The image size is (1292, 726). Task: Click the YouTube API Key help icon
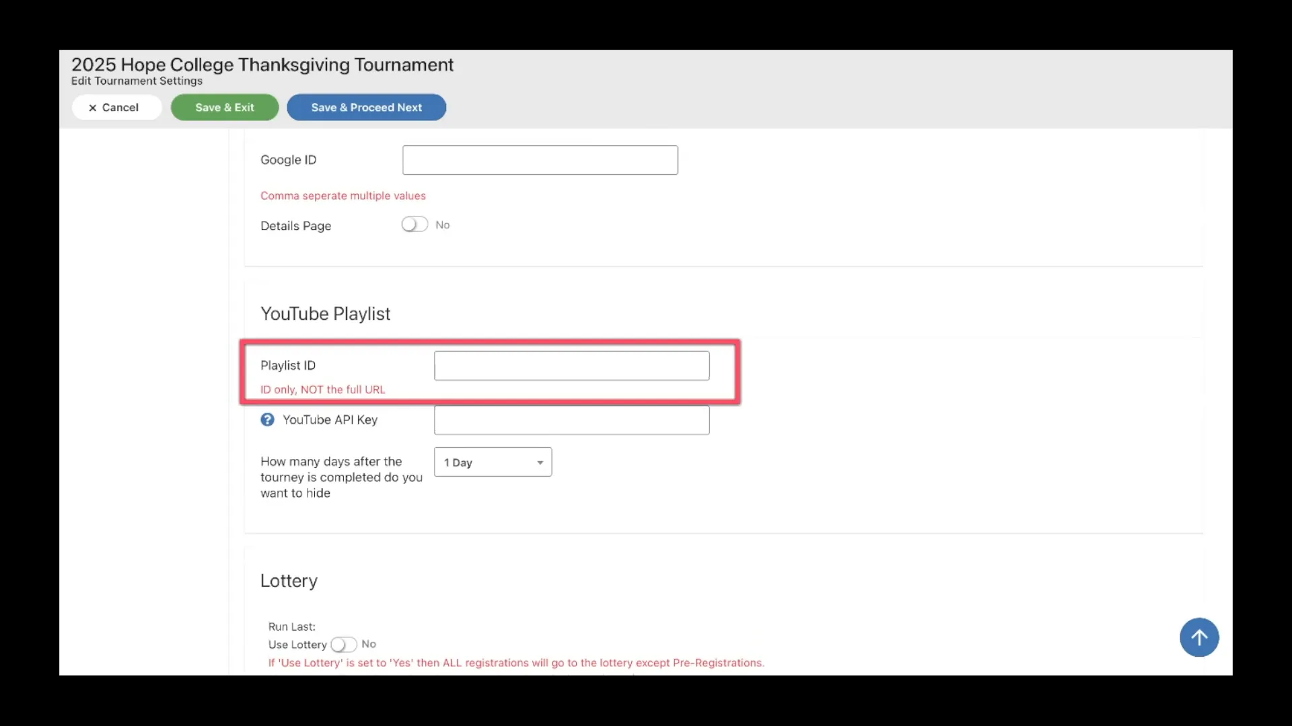(x=267, y=419)
